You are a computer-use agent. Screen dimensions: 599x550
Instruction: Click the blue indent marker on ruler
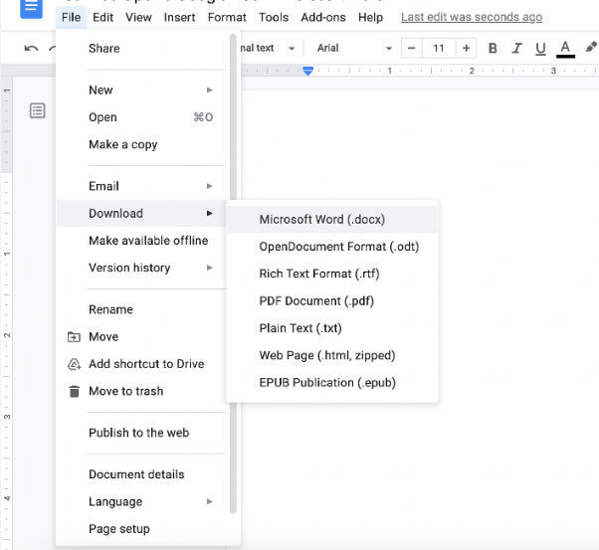click(307, 71)
